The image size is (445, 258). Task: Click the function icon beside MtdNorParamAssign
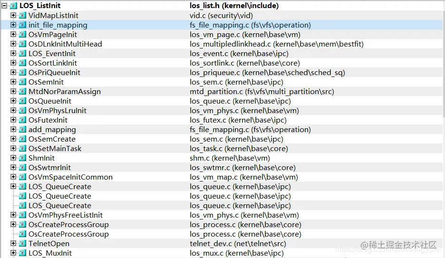tap(22, 91)
